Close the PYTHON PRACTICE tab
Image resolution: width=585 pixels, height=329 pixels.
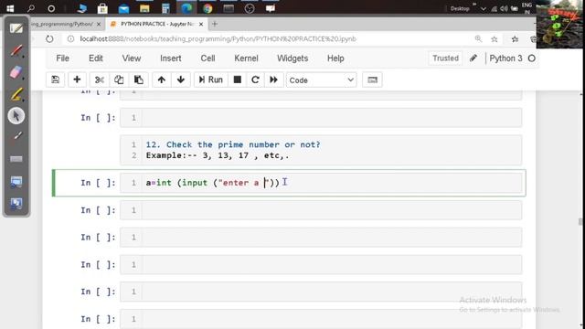coord(201,24)
